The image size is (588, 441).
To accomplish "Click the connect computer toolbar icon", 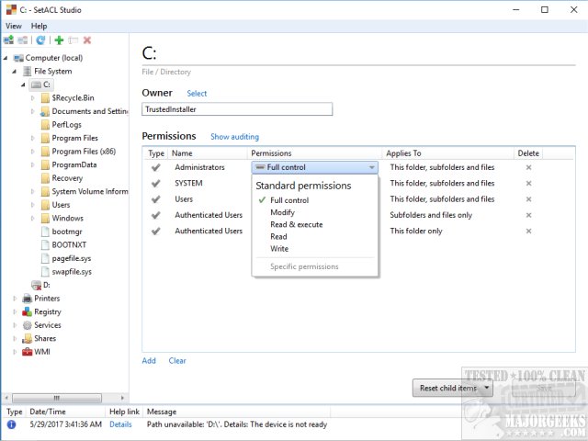I will [8, 40].
